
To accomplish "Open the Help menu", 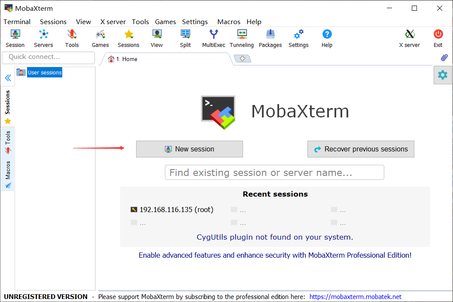I will [x=254, y=22].
